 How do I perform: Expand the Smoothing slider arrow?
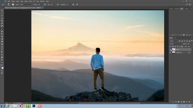pos(71,4)
